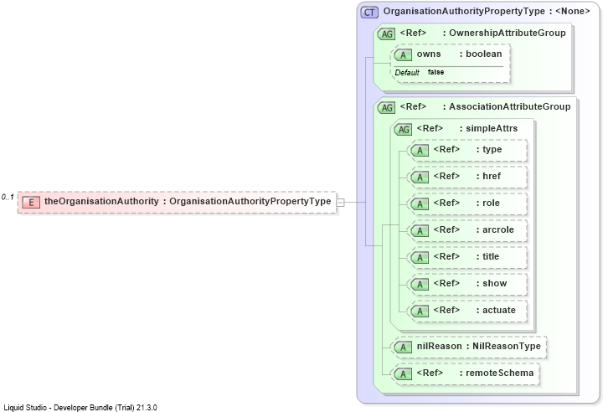Select the AssociationAttributeGroup reference label
603x412 pixels.
pyautogui.click(x=485, y=106)
